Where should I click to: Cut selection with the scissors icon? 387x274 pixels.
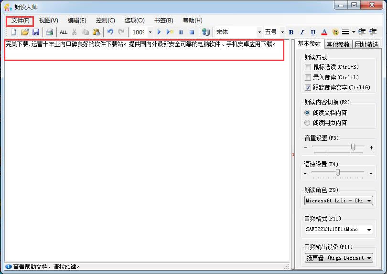point(74,32)
